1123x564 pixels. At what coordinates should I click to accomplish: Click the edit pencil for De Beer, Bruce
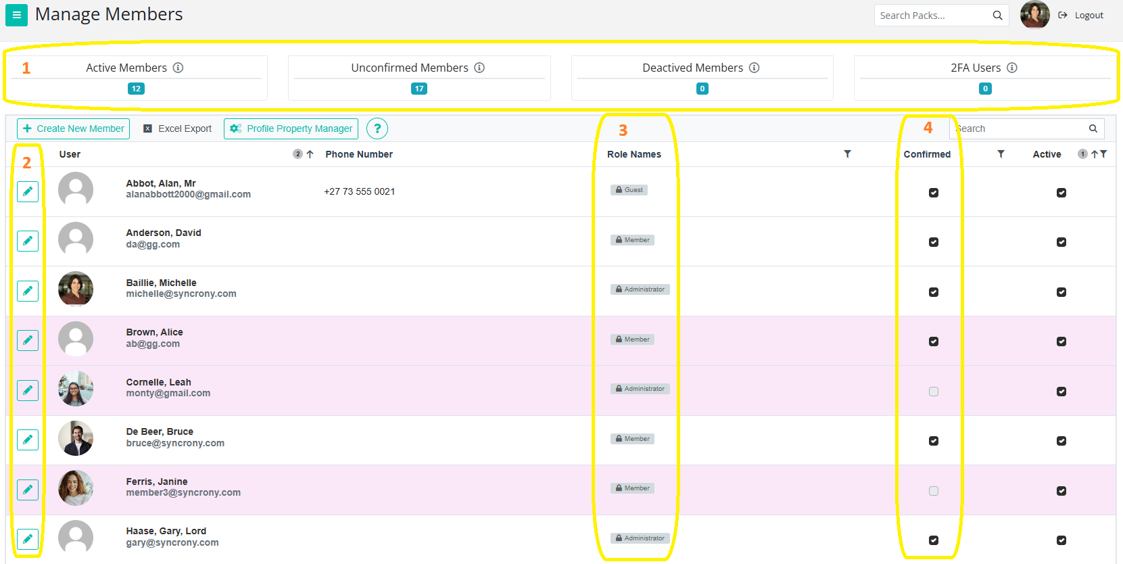[x=28, y=440]
